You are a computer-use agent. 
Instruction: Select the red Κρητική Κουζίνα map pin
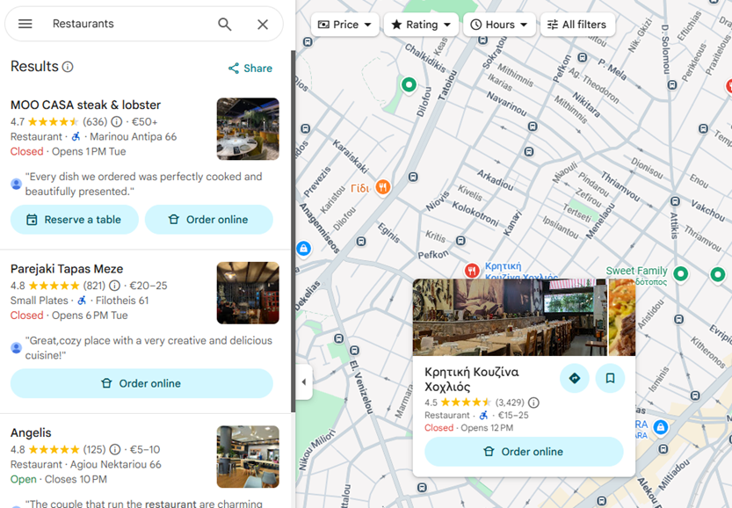point(472,271)
